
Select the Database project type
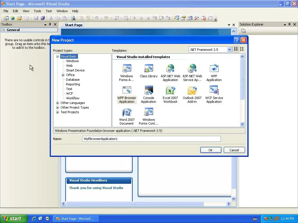(73, 80)
